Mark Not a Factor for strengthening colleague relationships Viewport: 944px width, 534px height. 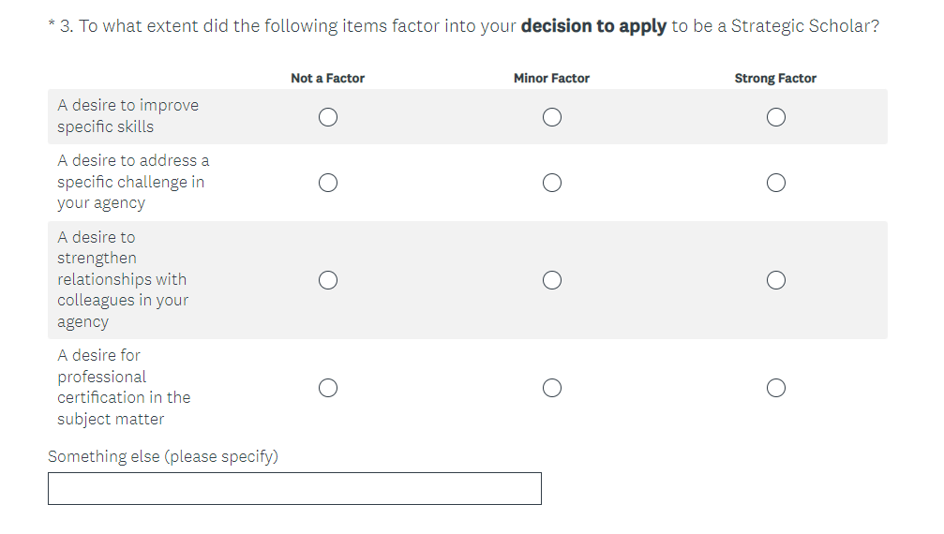pyautogui.click(x=327, y=280)
